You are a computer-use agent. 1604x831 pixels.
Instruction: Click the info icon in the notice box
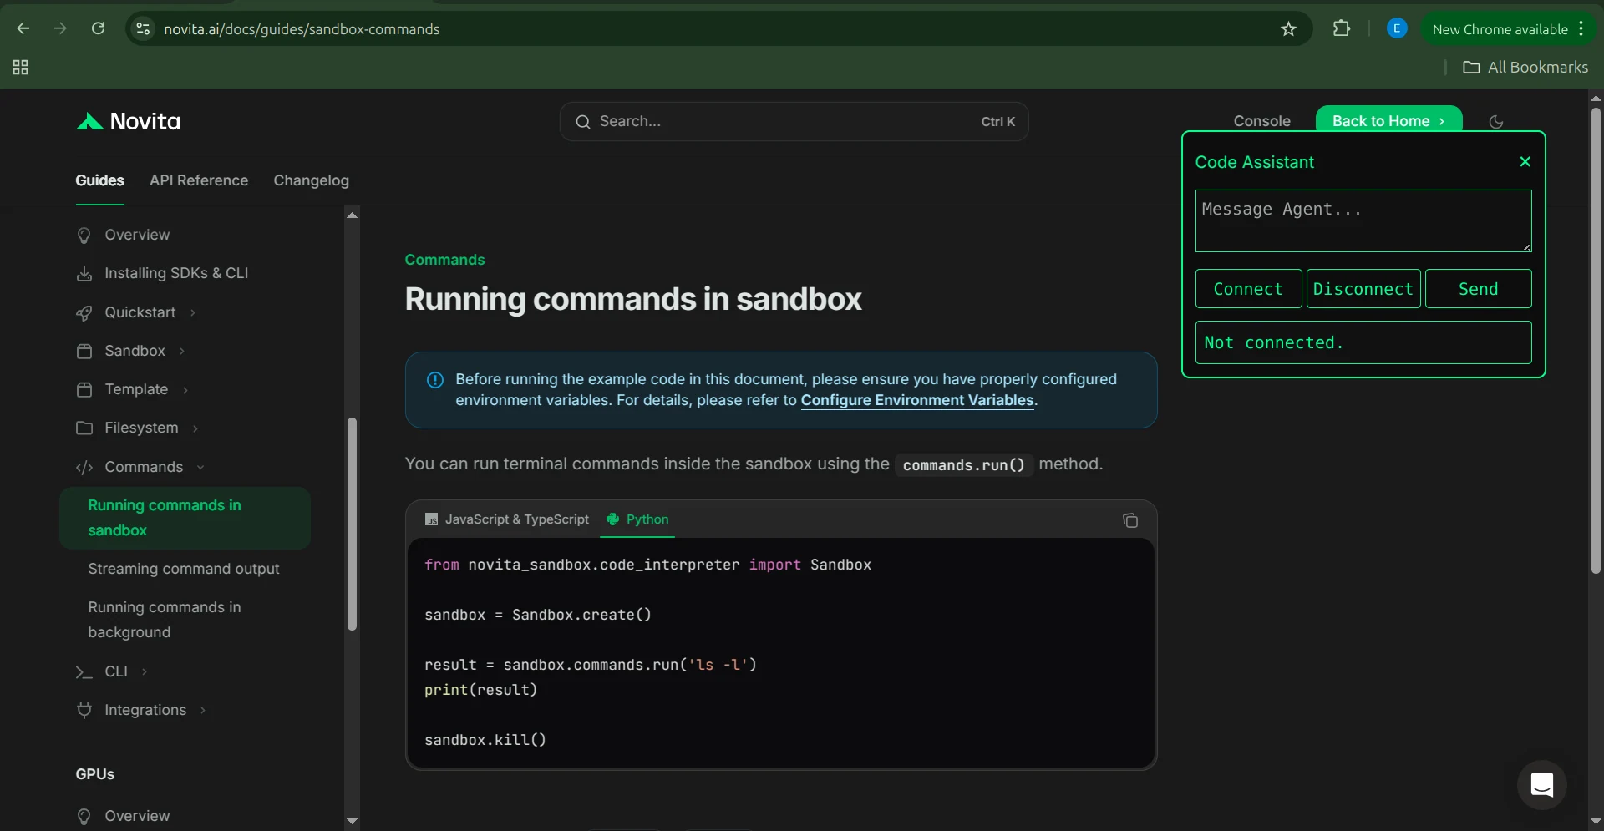coord(434,380)
